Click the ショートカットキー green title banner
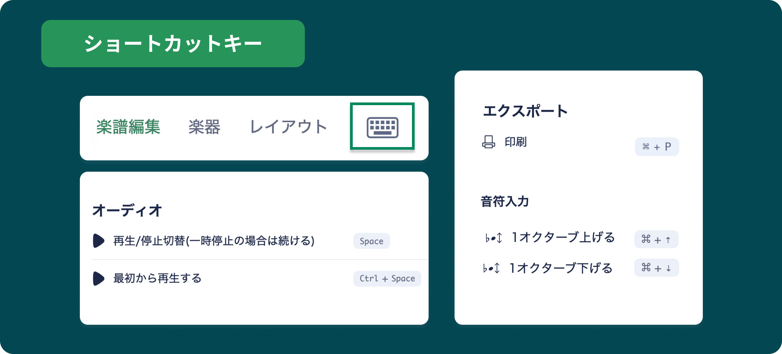Screen dimensions: 782x354 pos(173,44)
